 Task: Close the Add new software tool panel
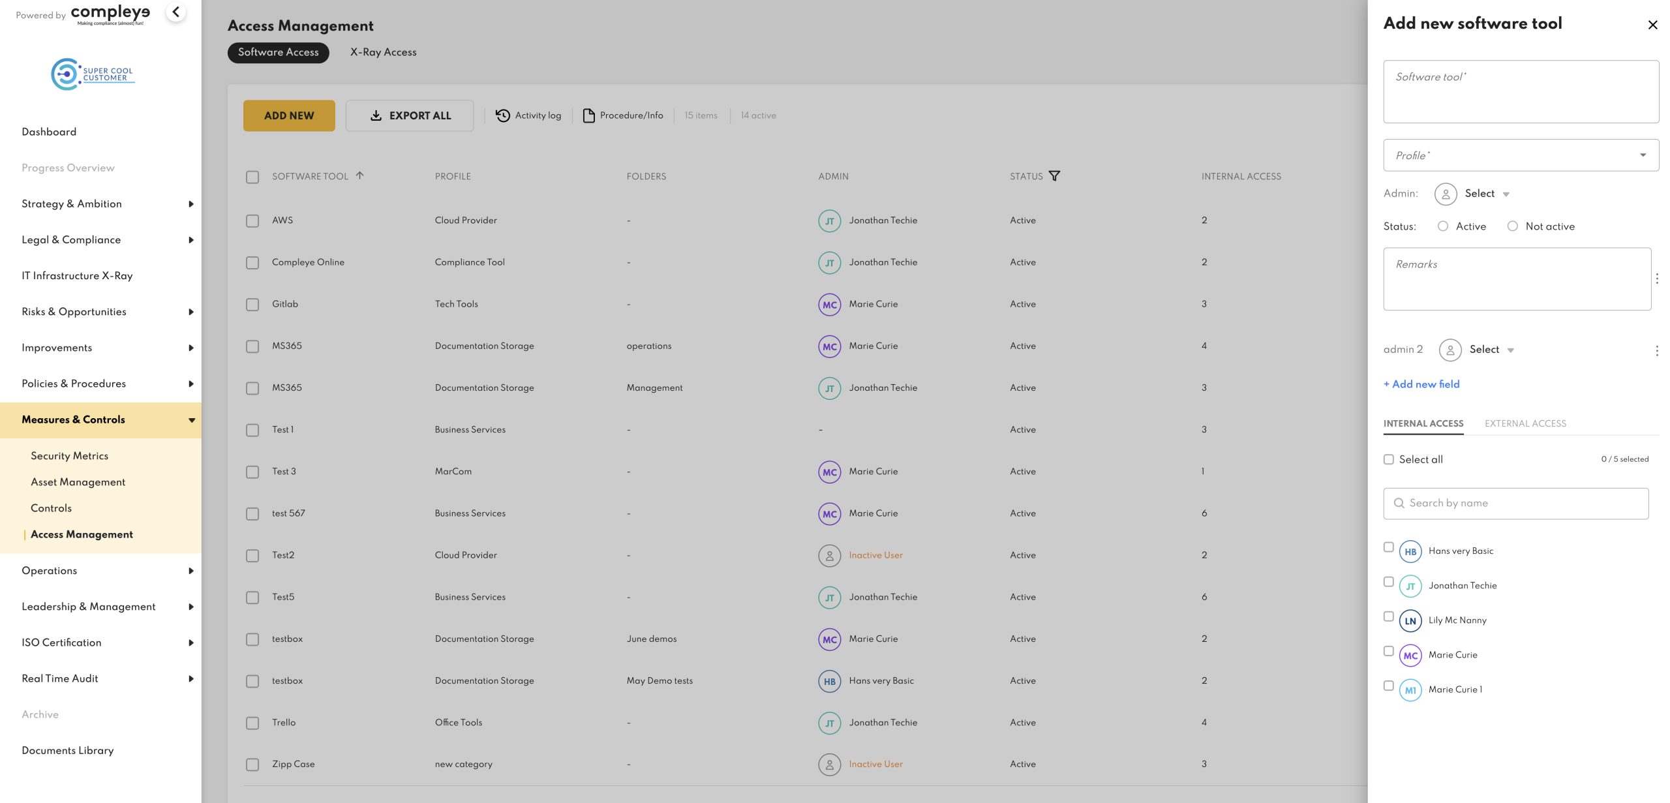[1652, 25]
